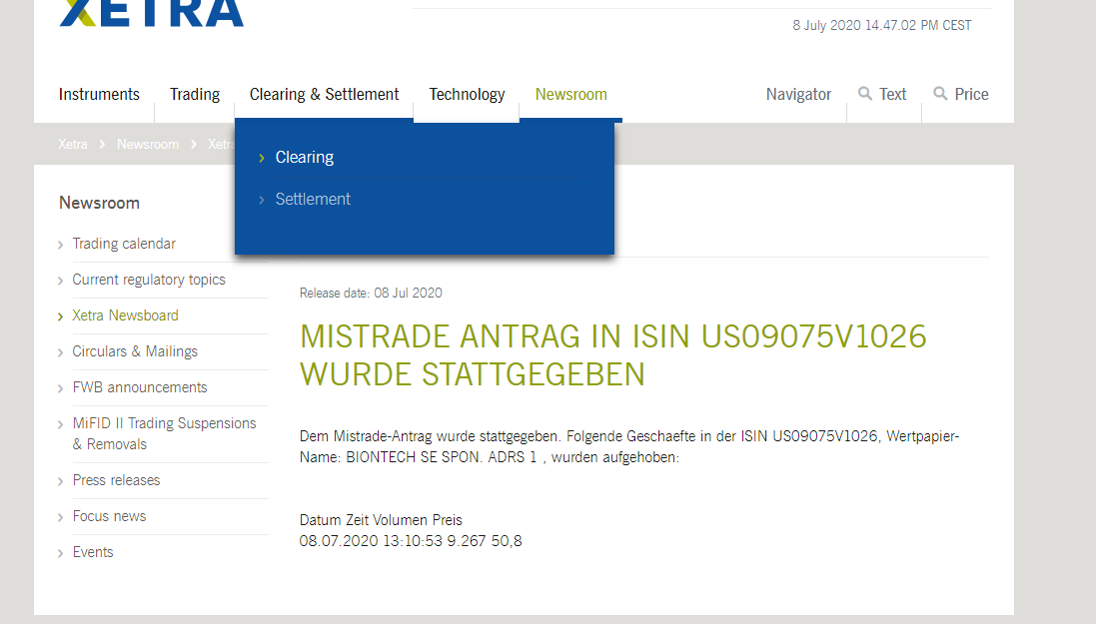Open the Settlement menu entry

[x=313, y=199]
